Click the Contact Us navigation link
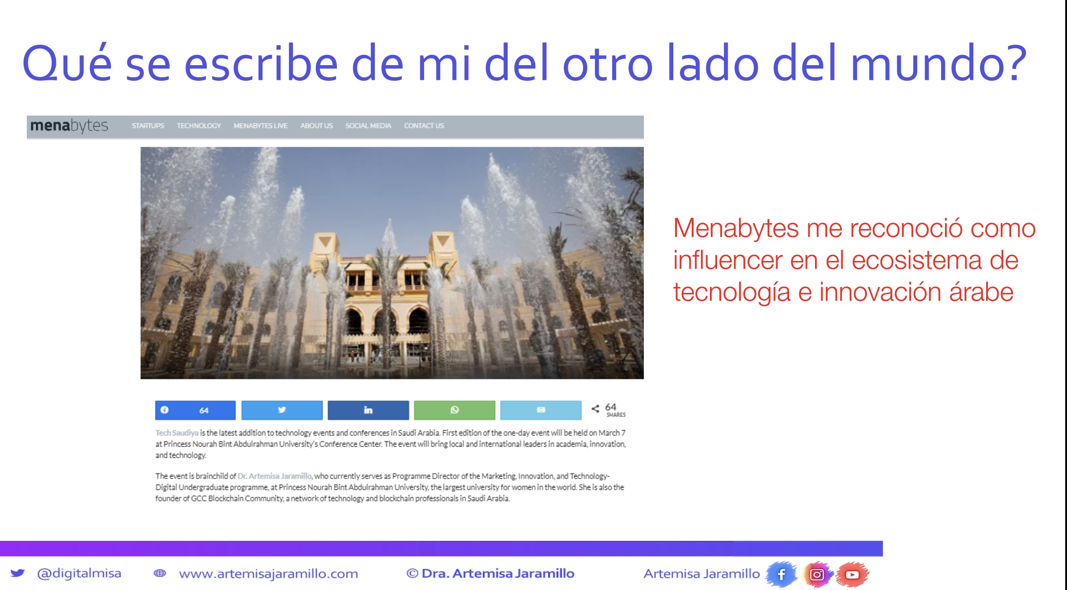 point(424,126)
